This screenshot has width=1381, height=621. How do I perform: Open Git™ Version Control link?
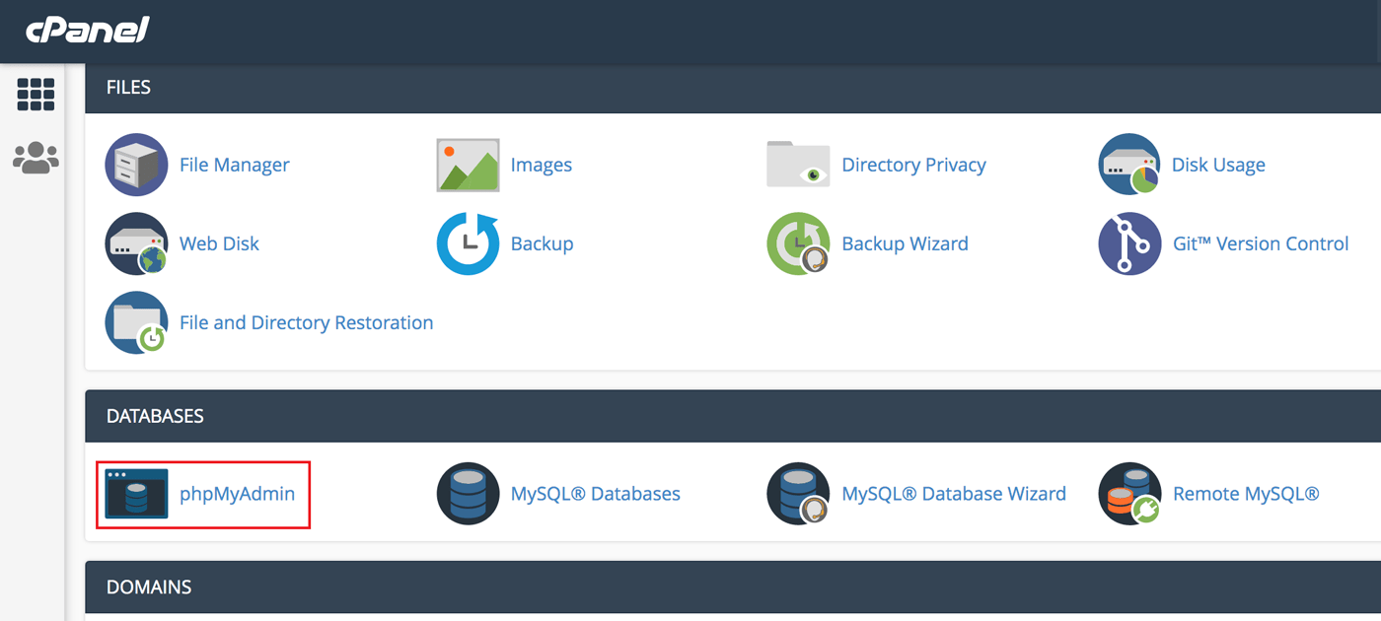click(1261, 243)
